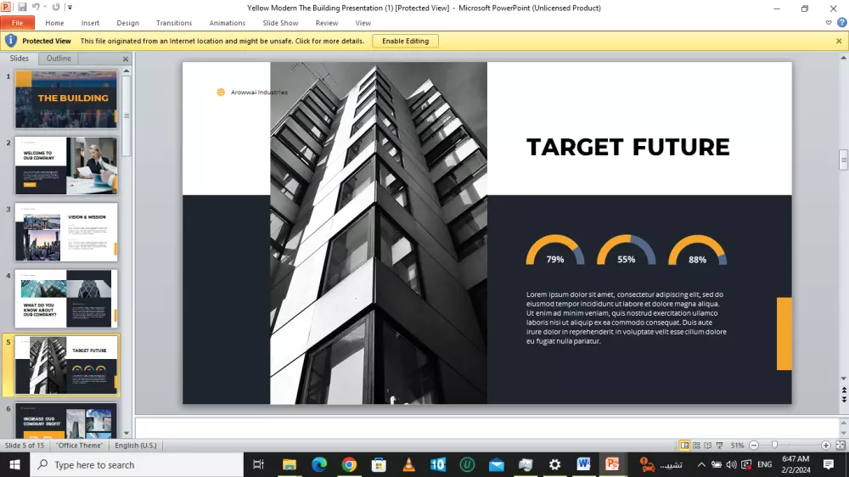Click the 55% gauge chart
The width and height of the screenshot is (849, 477).
point(626,250)
